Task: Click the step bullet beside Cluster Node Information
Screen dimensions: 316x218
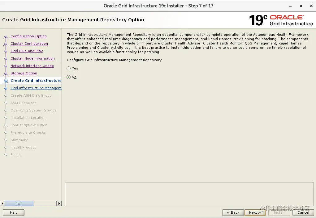Action: (x=6, y=59)
